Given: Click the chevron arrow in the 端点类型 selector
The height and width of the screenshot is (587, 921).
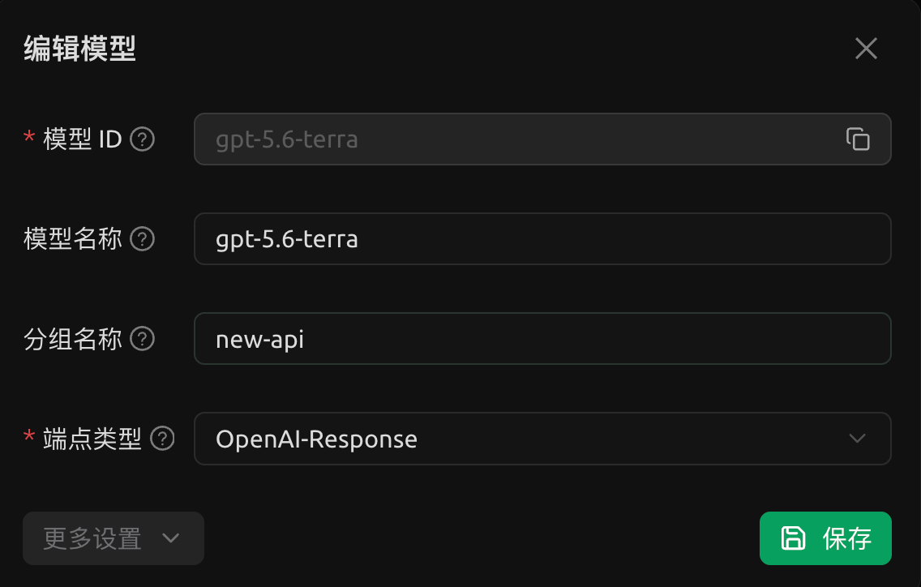Looking at the screenshot, I should pyautogui.click(x=858, y=439).
